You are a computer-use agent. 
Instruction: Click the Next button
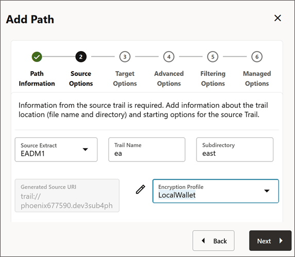[270, 240]
